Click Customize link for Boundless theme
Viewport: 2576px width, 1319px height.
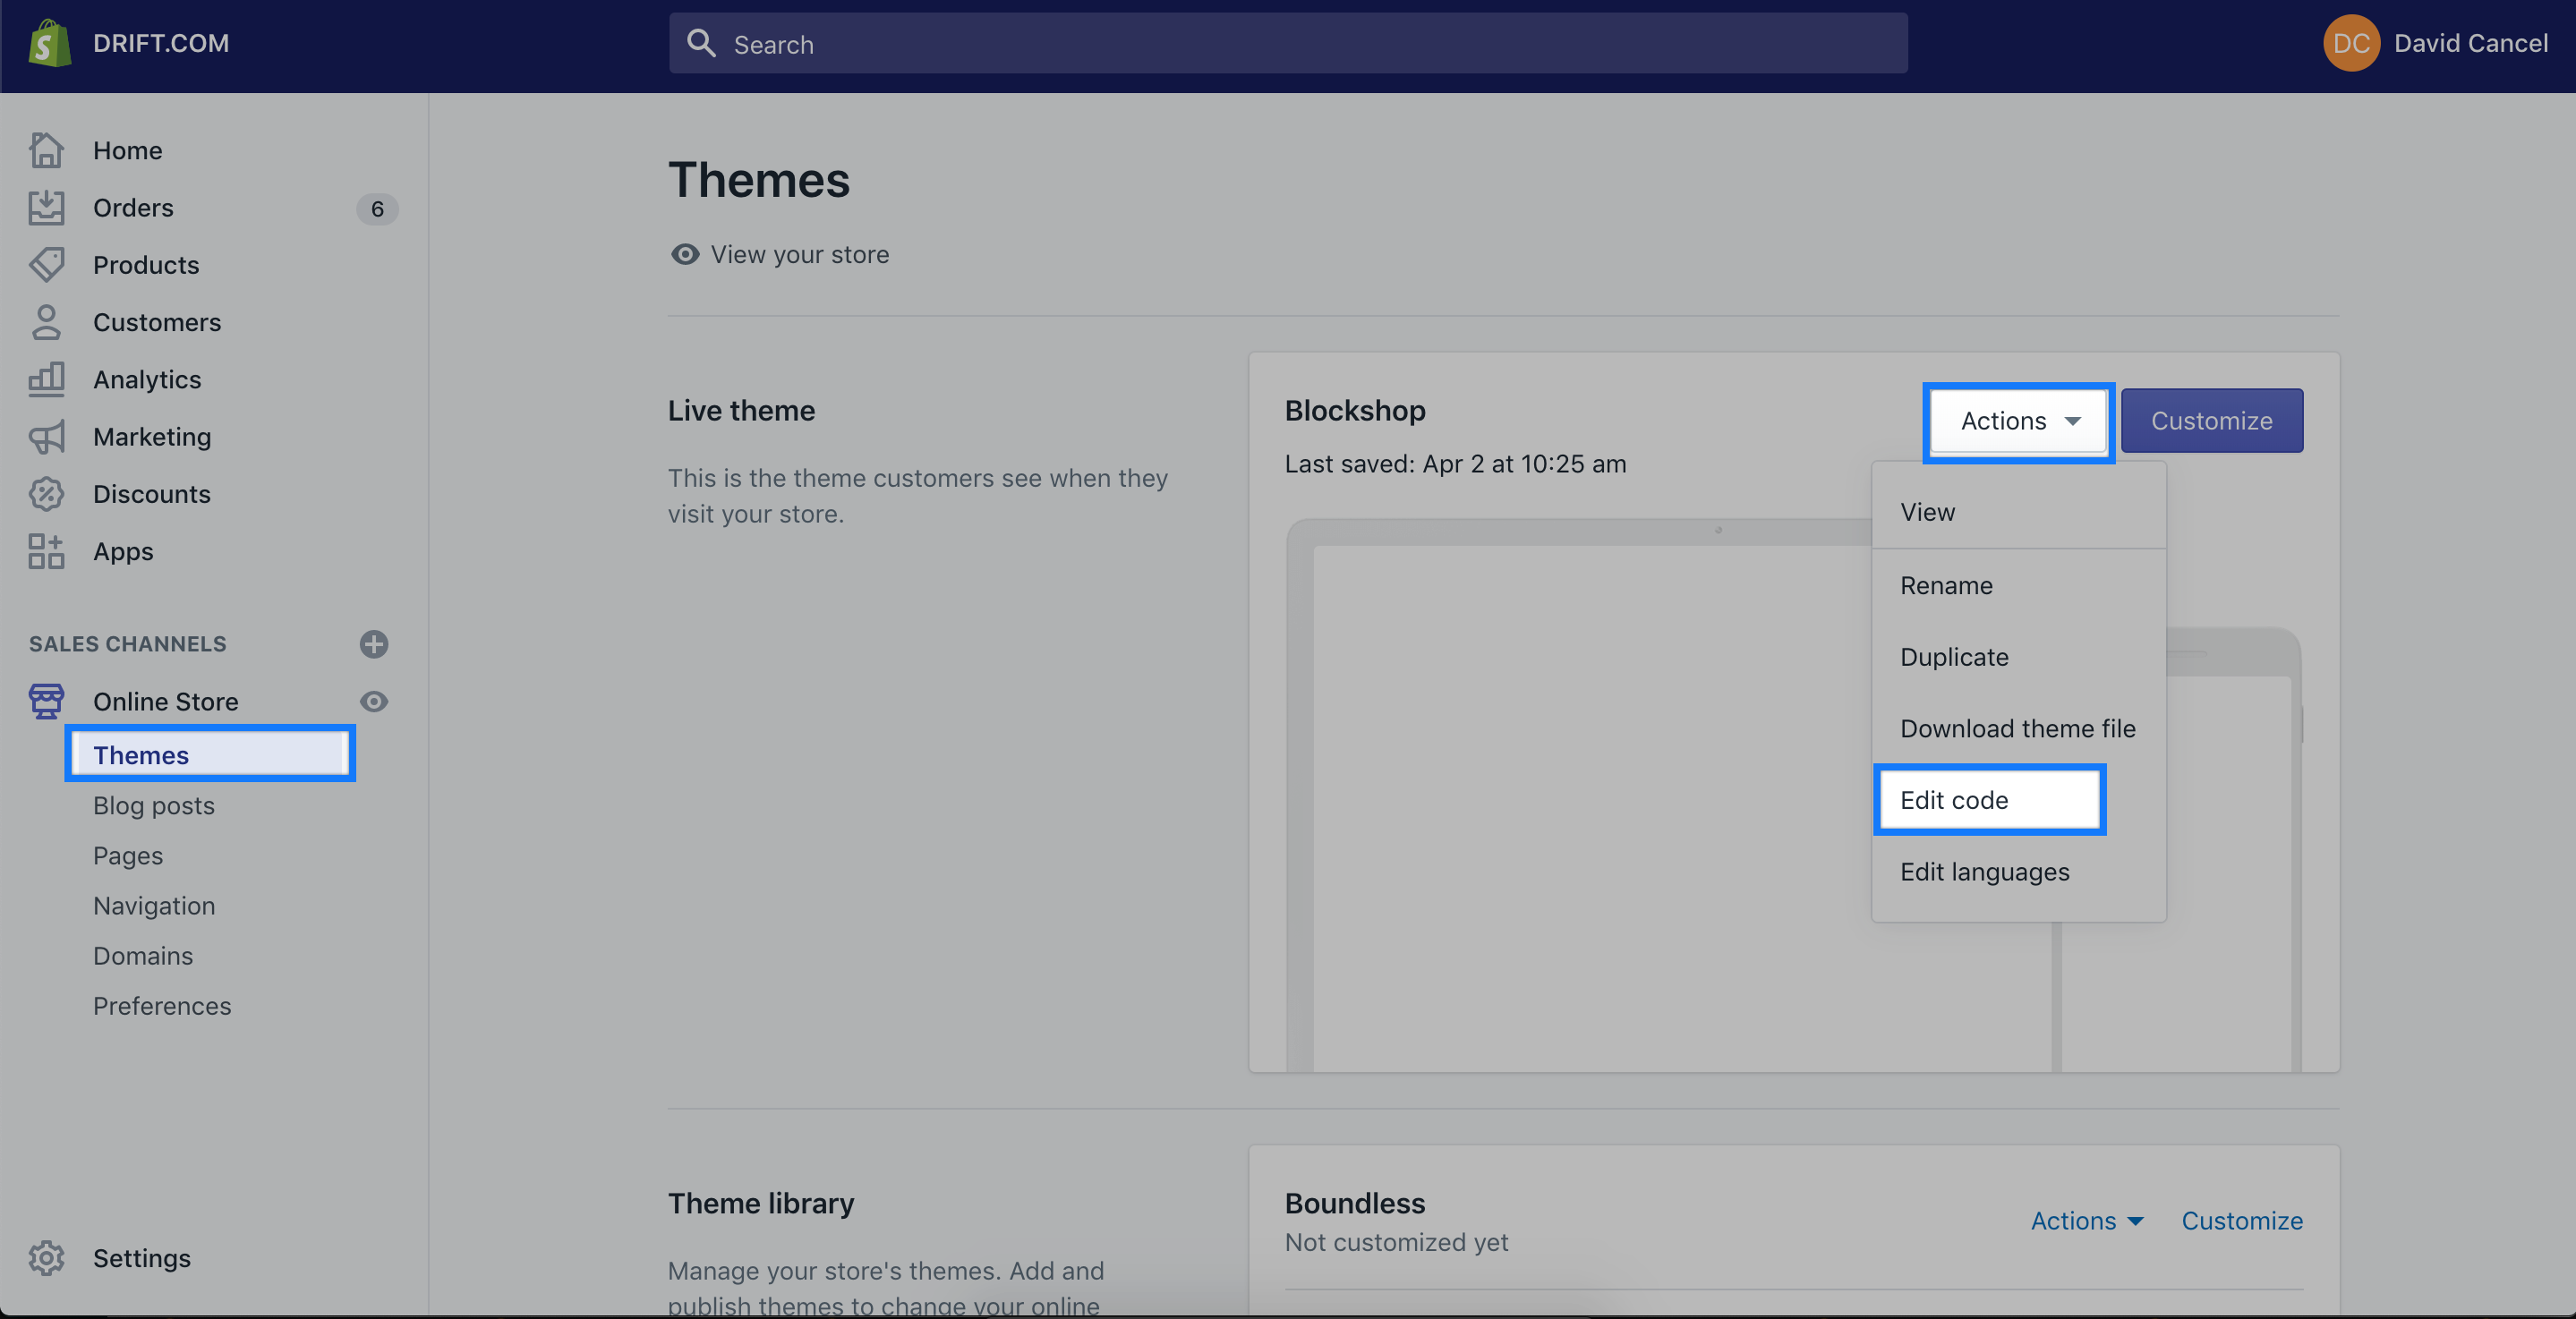[2242, 1221]
